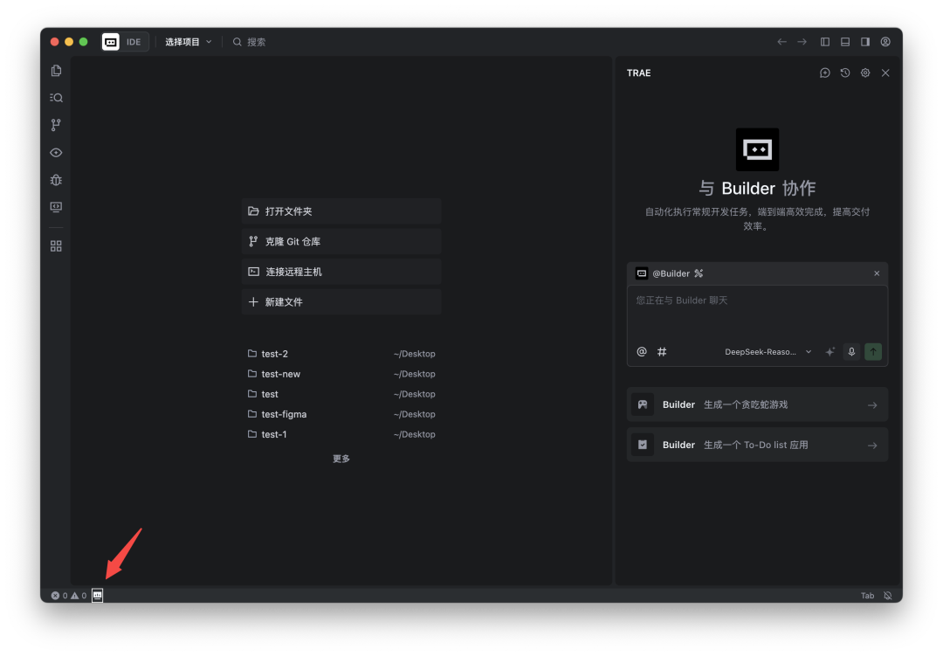Image resolution: width=943 pixels, height=656 pixels.
Task: Start a new chat in TRAE panel
Action: (825, 73)
